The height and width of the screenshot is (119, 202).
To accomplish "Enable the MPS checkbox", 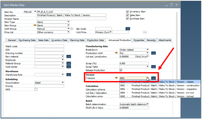I will (36, 89).
